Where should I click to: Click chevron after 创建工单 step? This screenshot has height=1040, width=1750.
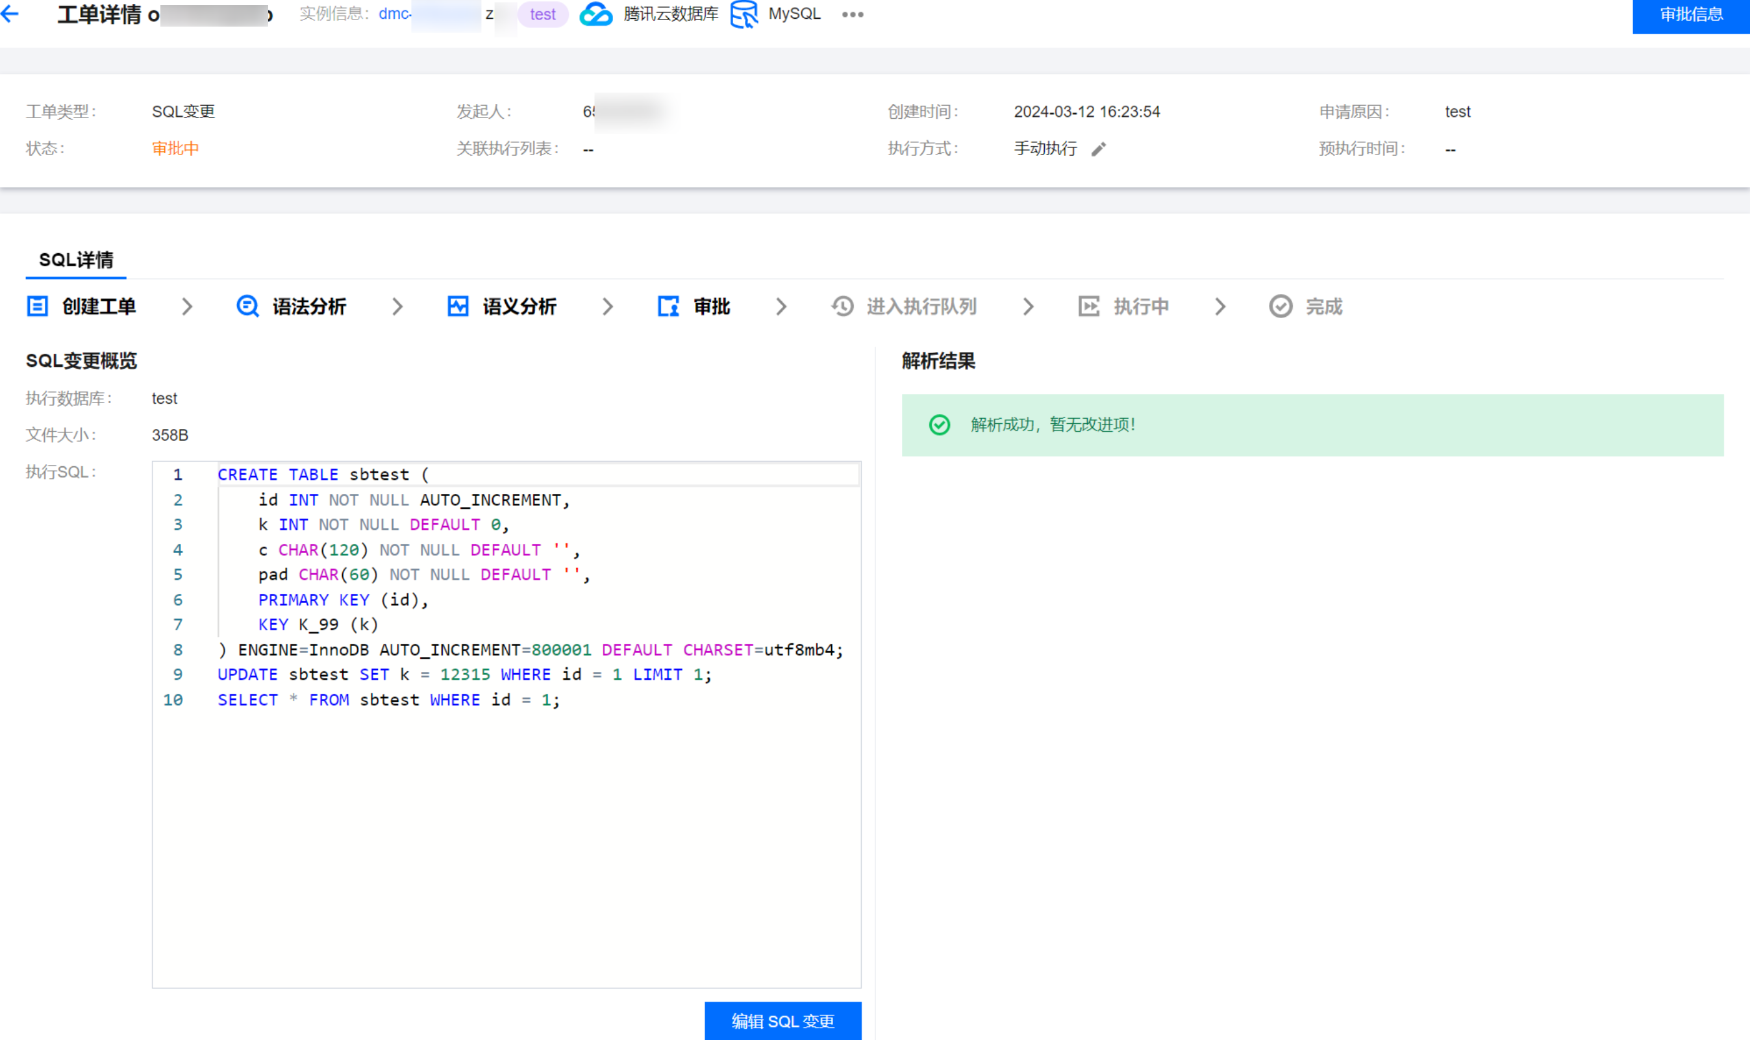point(187,306)
